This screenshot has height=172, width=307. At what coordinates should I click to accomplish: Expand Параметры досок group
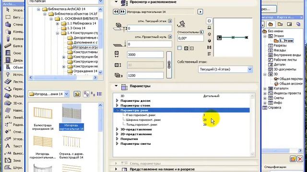[x=117, y=101]
